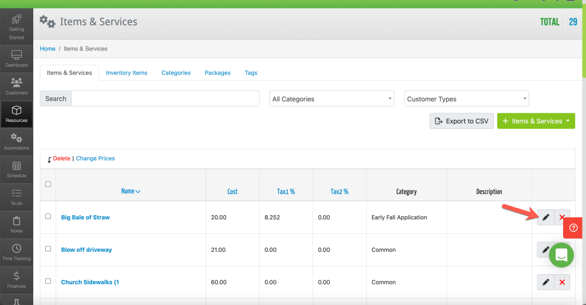The height and width of the screenshot is (305, 586).
Task: Click Change Prices link
Action: 96,159
